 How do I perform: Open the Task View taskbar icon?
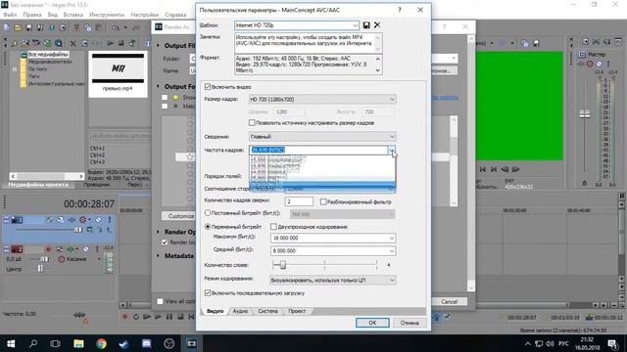(56, 343)
